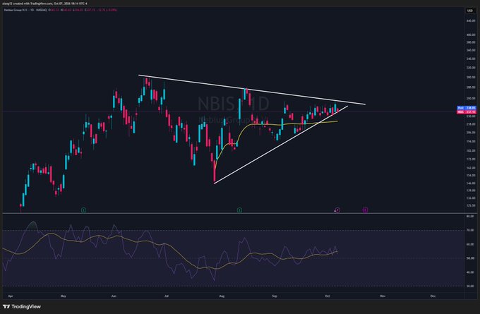This screenshot has width=480, height=314.
Task: Open the TradingView logo link
Action: 22,306
